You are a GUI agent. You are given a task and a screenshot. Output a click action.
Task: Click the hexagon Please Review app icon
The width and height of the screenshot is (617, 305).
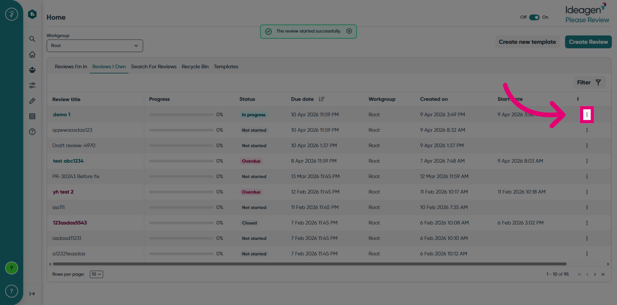pyautogui.click(x=32, y=14)
